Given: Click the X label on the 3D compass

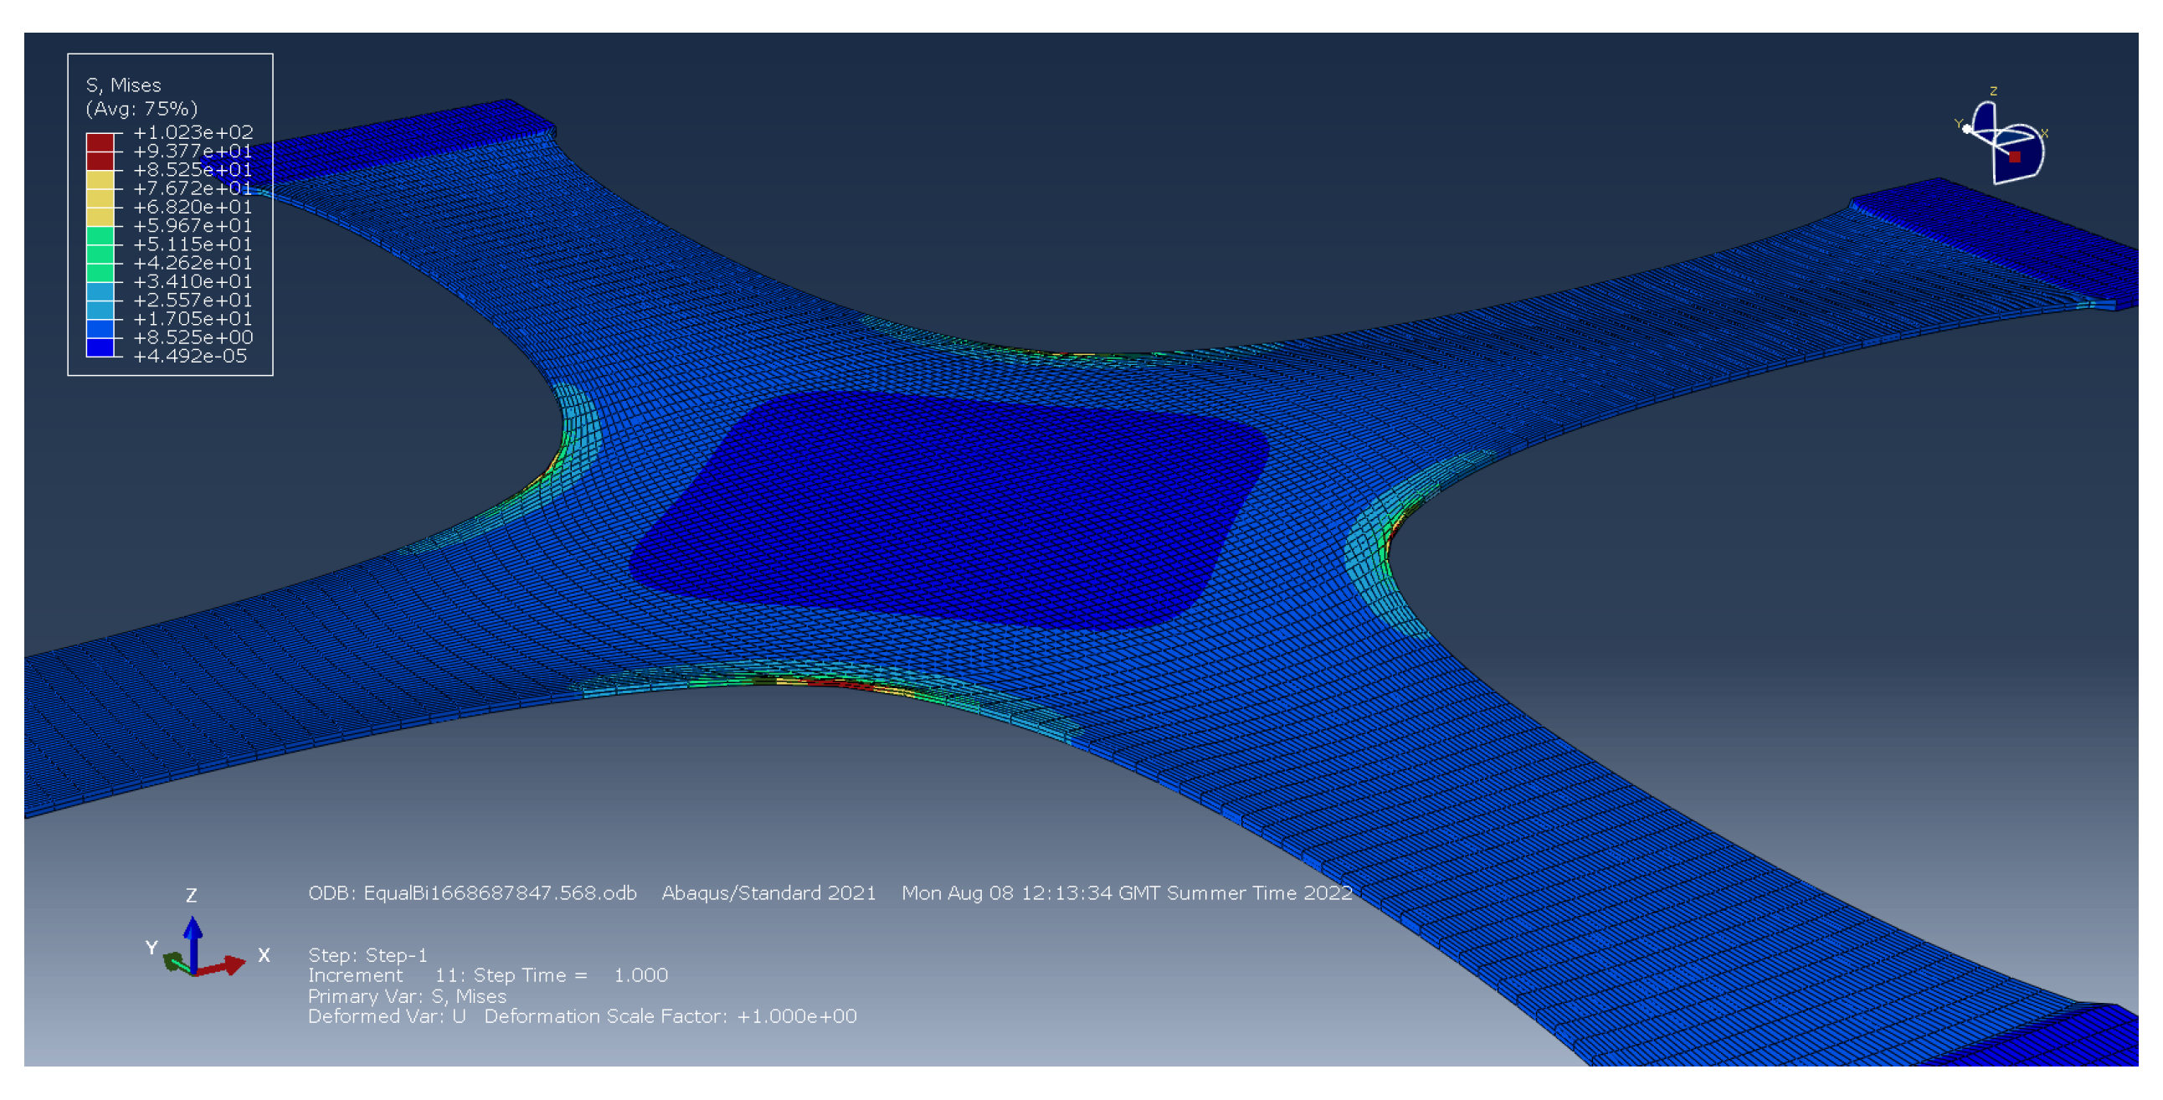Looking at the screenshot, I should (x=2045, y=132).
